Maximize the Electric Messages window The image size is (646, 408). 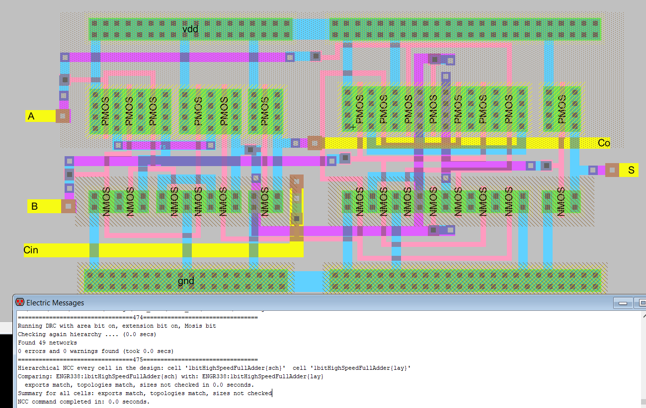tap(641, 303)
